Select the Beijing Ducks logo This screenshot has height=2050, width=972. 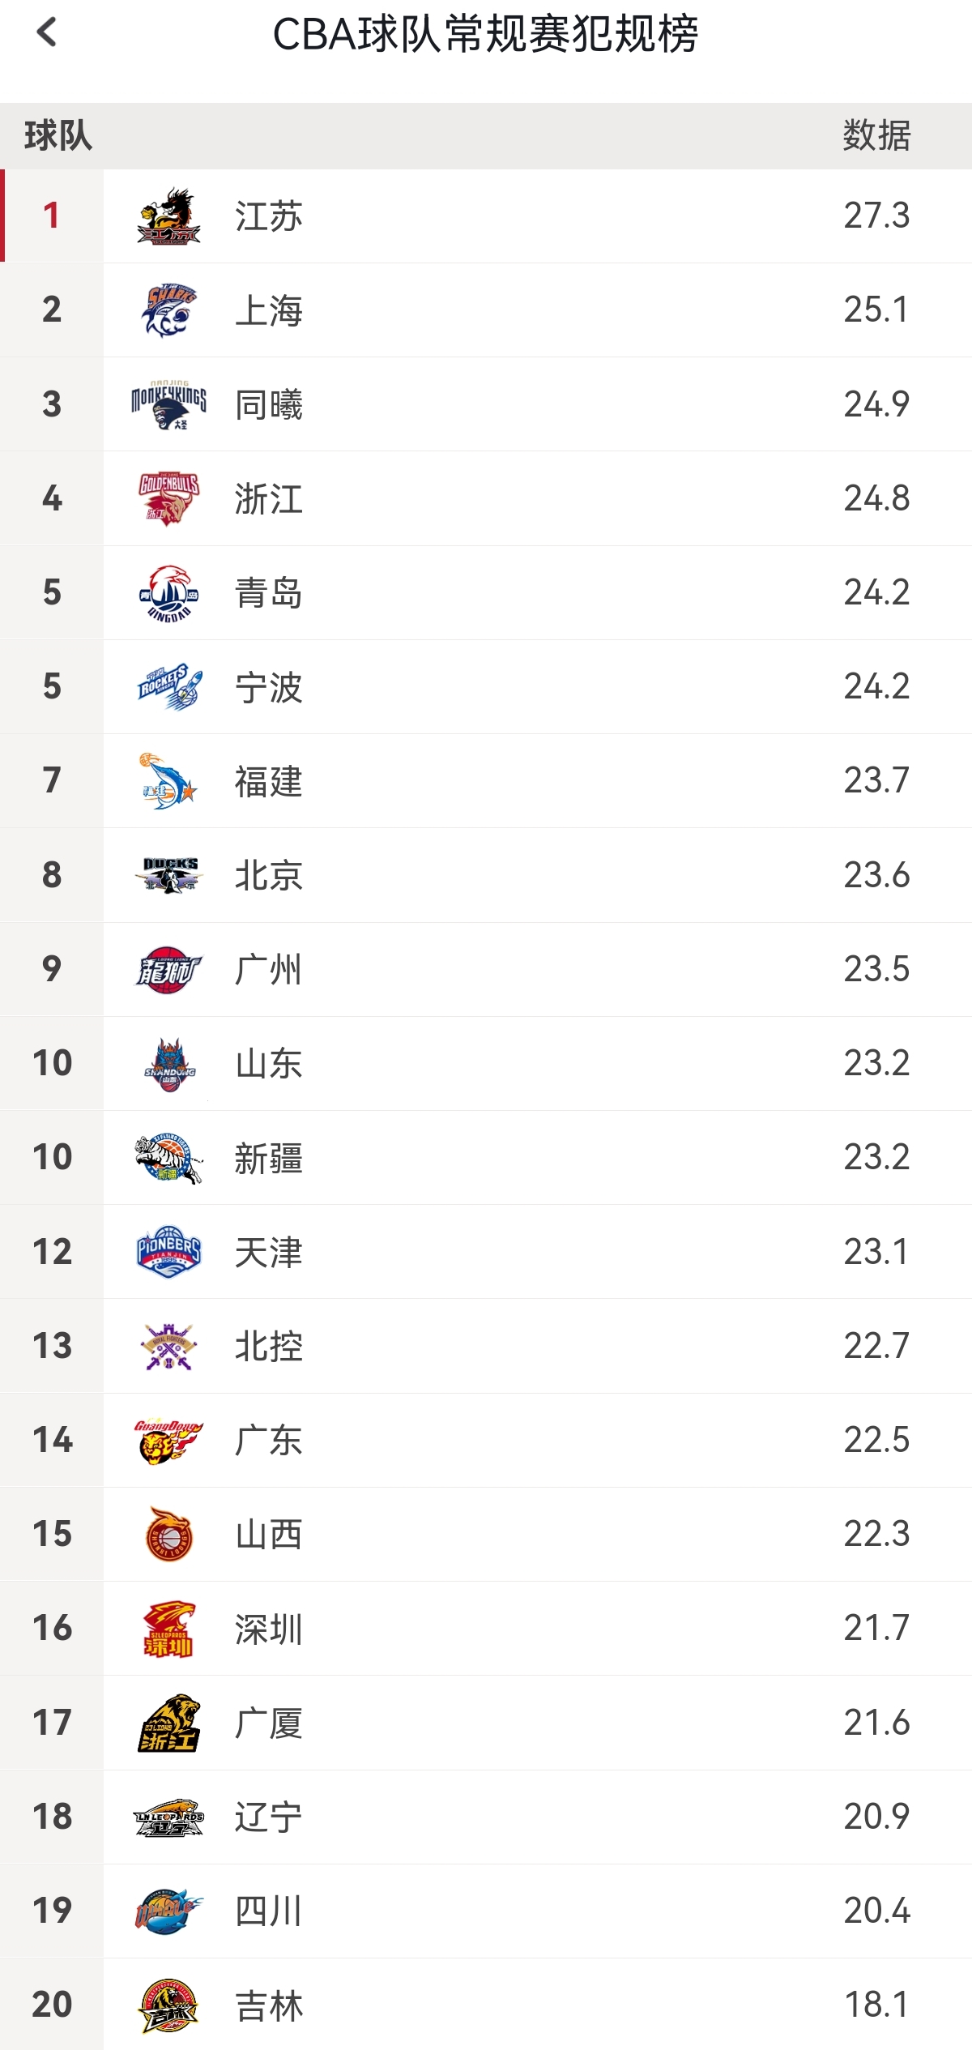pyautogui.click(x=168, y=875)
